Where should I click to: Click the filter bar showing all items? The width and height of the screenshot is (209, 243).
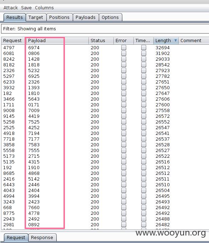105,29
